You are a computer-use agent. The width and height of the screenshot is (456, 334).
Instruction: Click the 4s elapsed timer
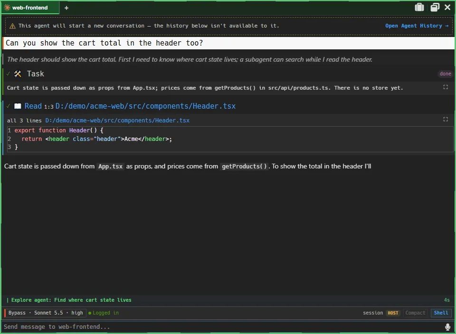click(446, 300)
